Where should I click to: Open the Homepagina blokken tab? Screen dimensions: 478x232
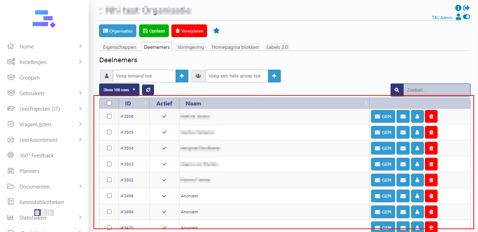[x=235, y=47]
